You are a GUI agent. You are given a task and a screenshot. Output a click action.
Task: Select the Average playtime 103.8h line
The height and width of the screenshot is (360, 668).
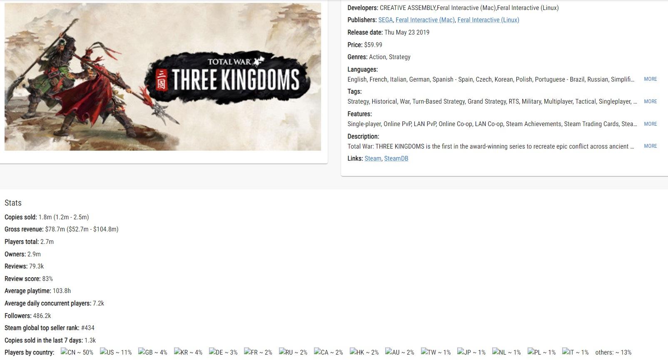pos(37,291)
